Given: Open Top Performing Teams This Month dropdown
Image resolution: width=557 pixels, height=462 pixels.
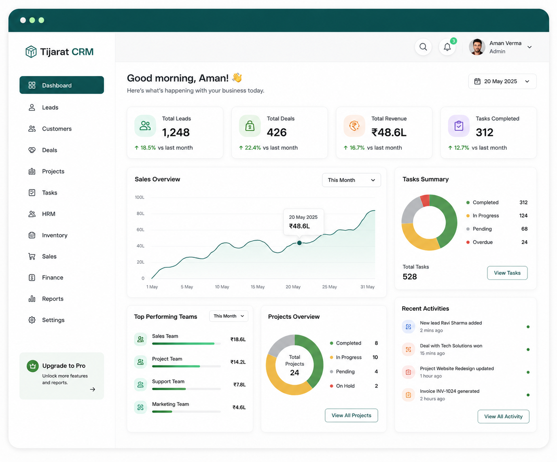Looking at the screenshot, I should (229, 316).
